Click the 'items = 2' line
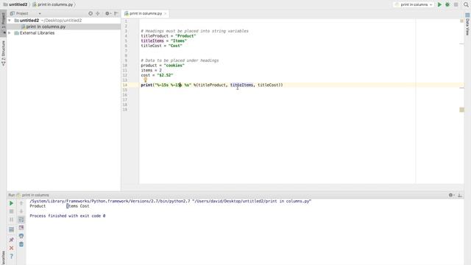The width and height of the screenshot is (471, 265). (x=151, y=71)
